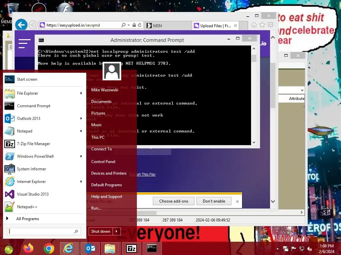
Task: Click the Start button on taskbar
Action: click(x=8, y=249)
